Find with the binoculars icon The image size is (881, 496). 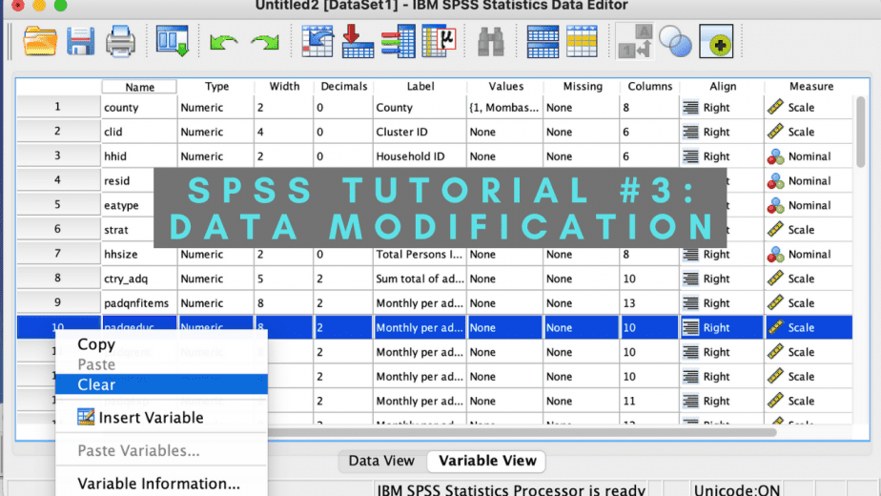[490, 42]
